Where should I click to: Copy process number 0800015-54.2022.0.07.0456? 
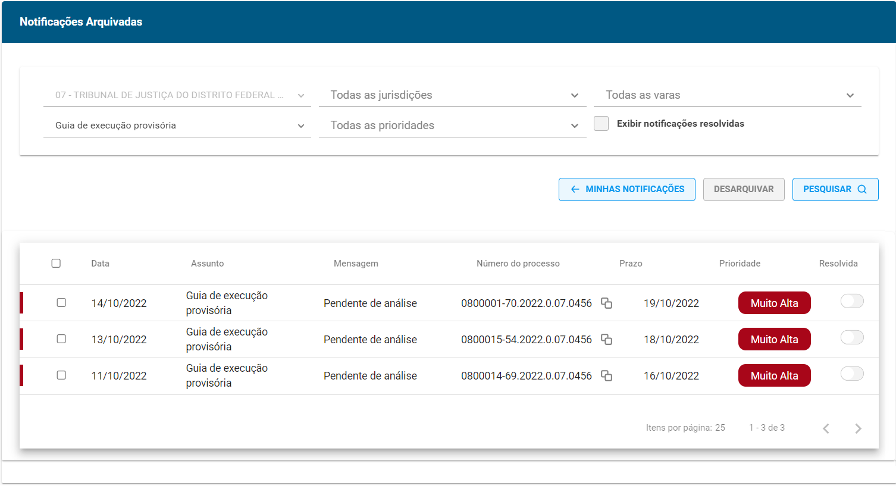606,340
